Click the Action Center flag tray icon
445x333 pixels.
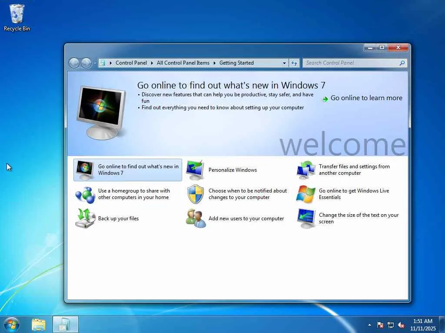(380, 325)
